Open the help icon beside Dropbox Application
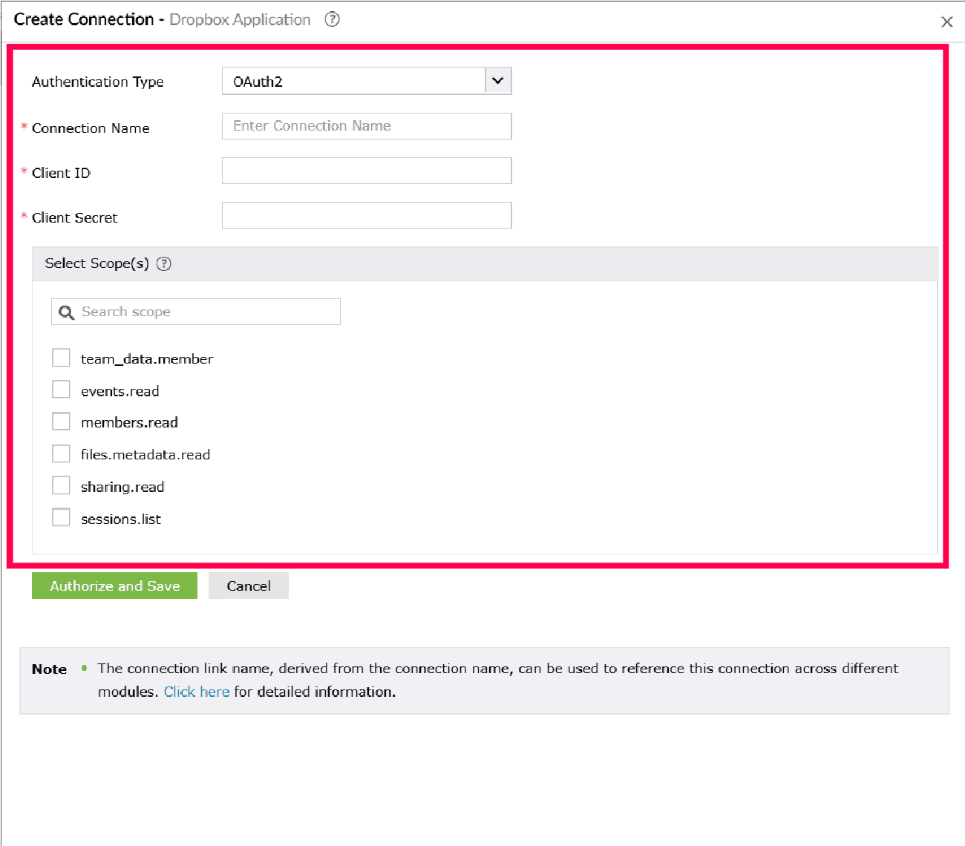 point(333,19)
